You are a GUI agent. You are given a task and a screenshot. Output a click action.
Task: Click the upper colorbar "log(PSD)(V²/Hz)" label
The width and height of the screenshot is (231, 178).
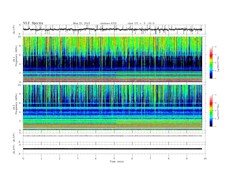point(218,64)
